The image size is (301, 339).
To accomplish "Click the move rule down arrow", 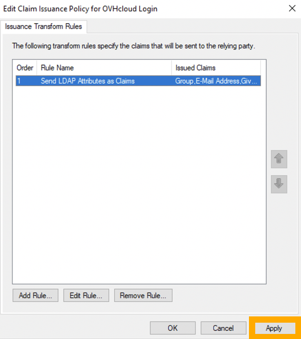I will (x=279, y=184).
